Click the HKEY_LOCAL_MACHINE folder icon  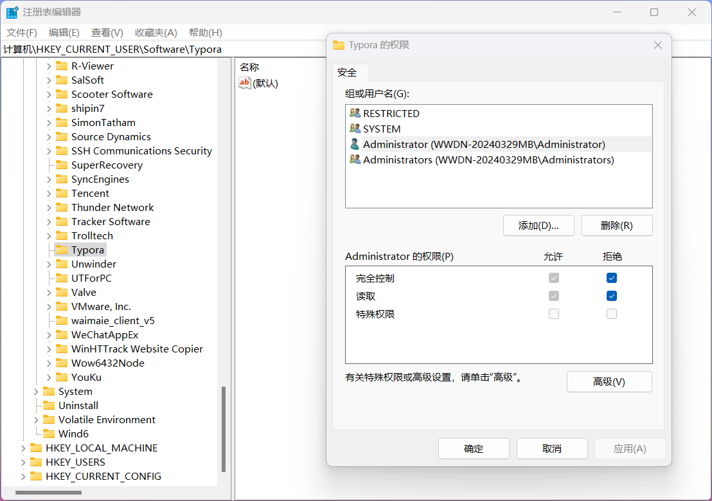36,448
